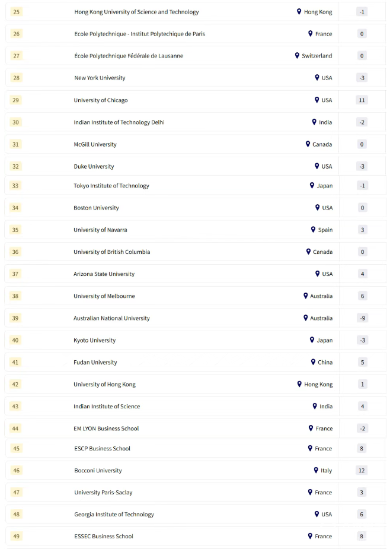Click the rank change value 11 for Chicago

point(362,100)
